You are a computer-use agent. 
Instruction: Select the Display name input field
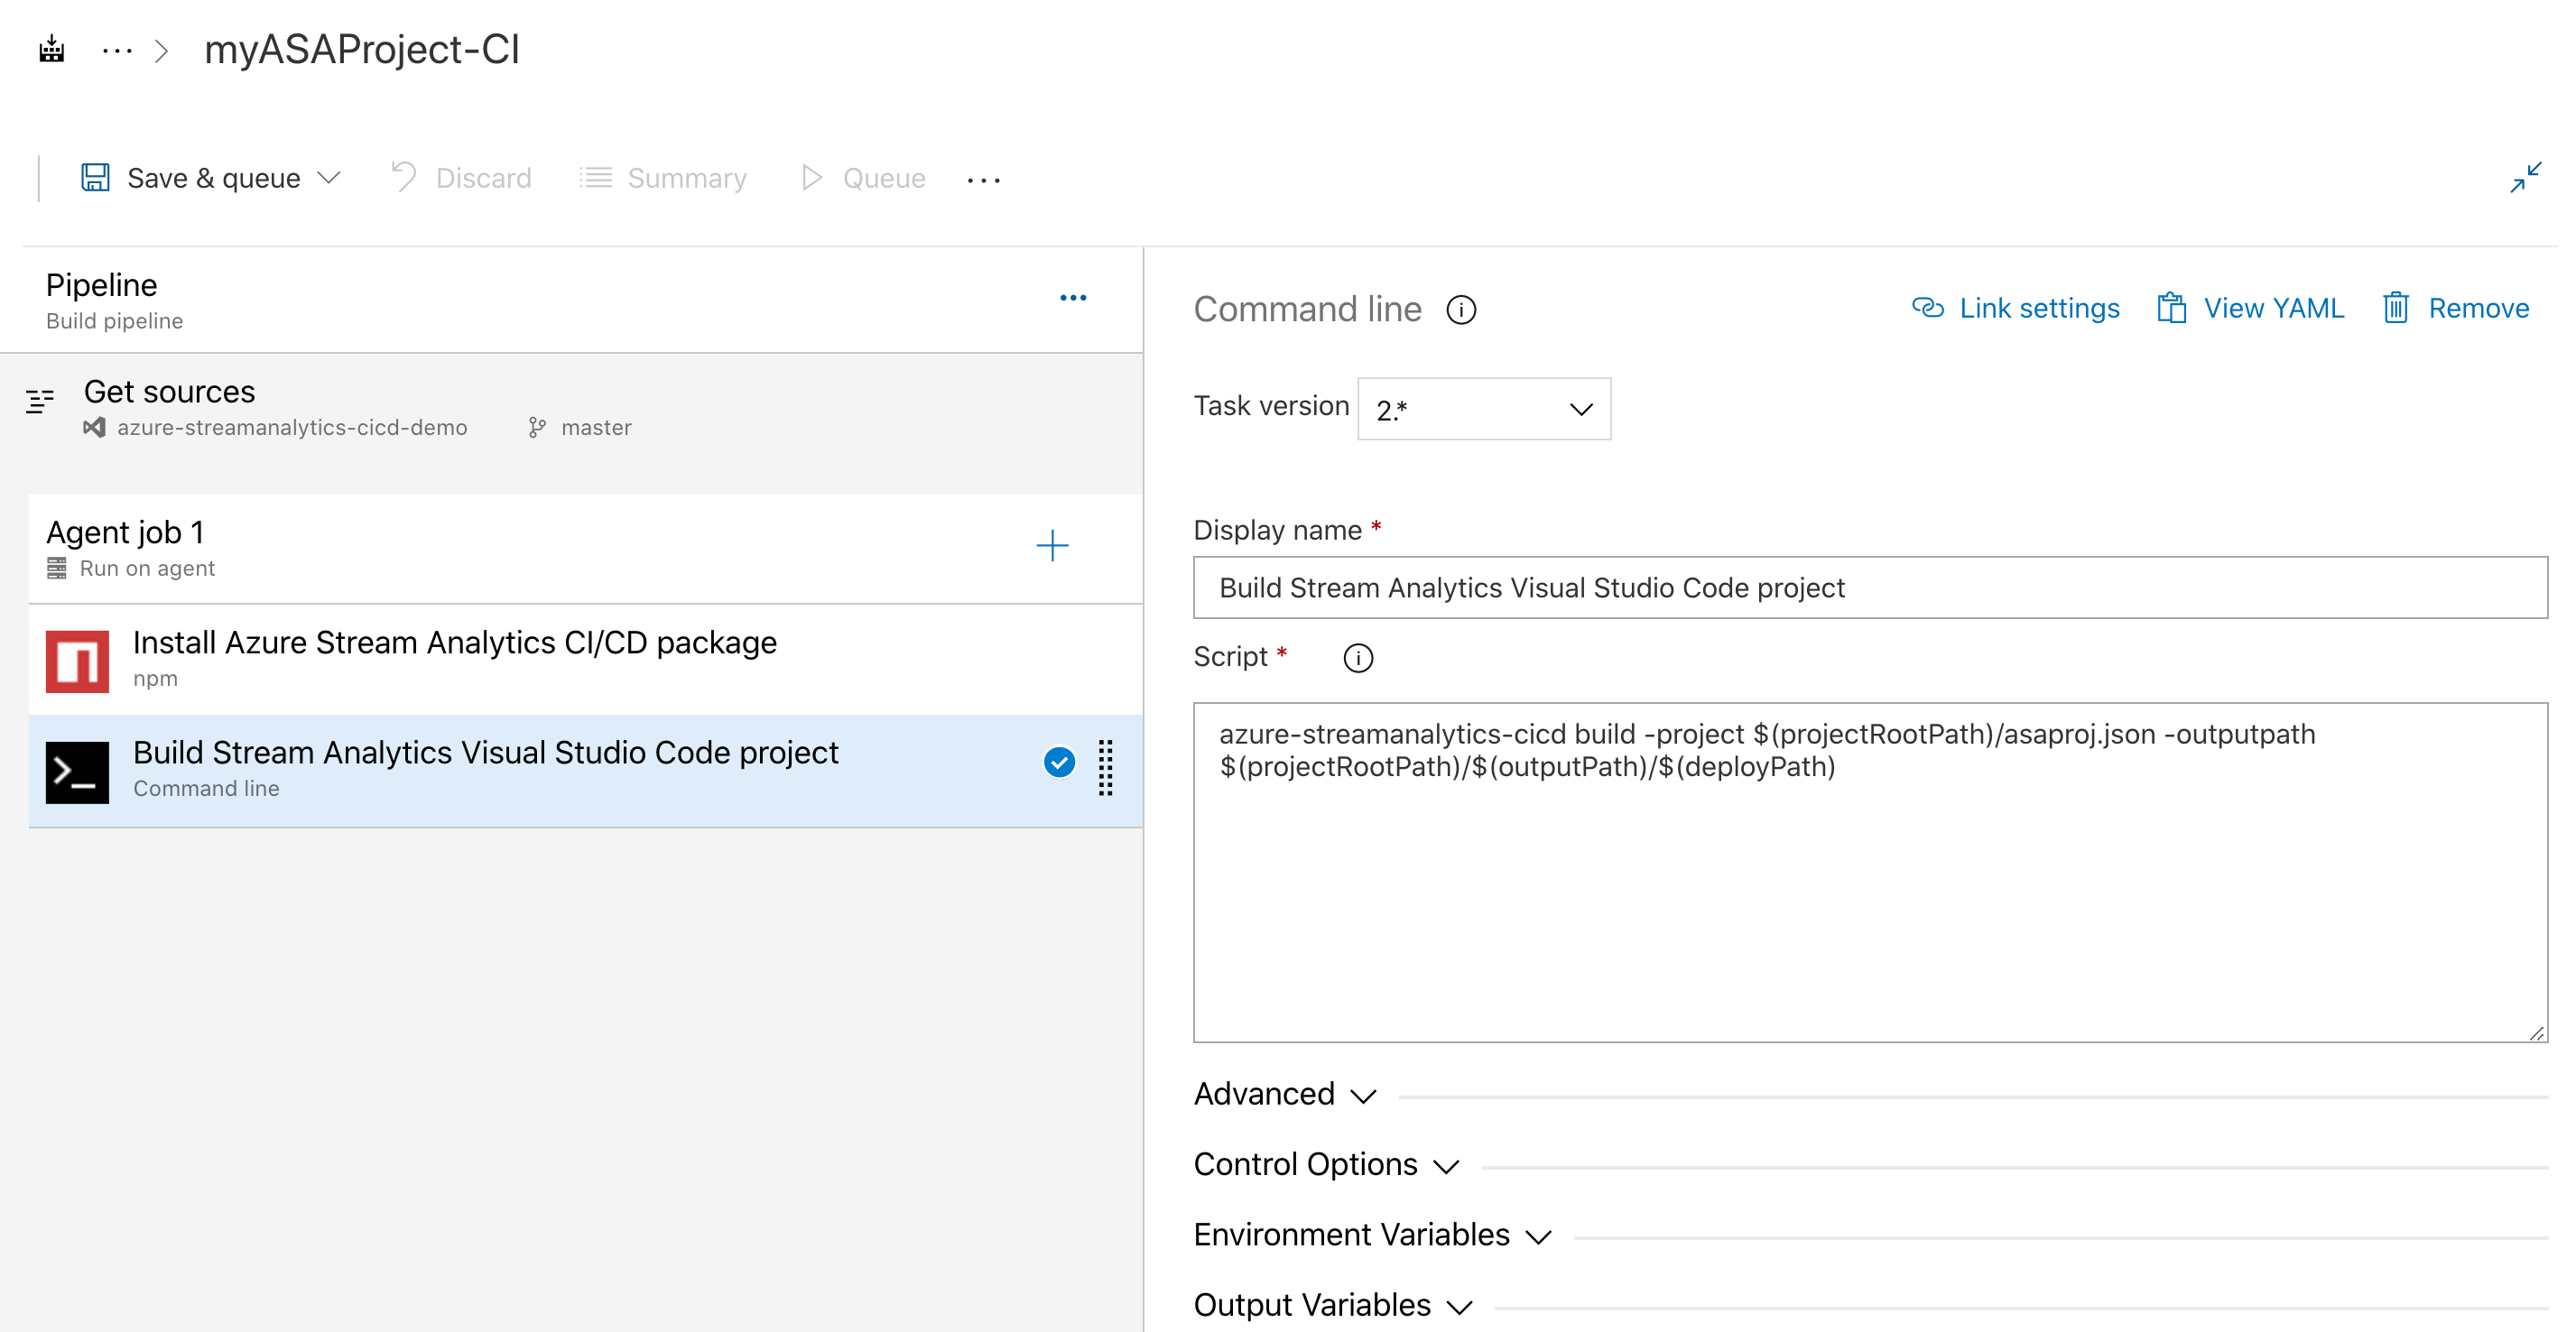click(x=1869, y=587)
